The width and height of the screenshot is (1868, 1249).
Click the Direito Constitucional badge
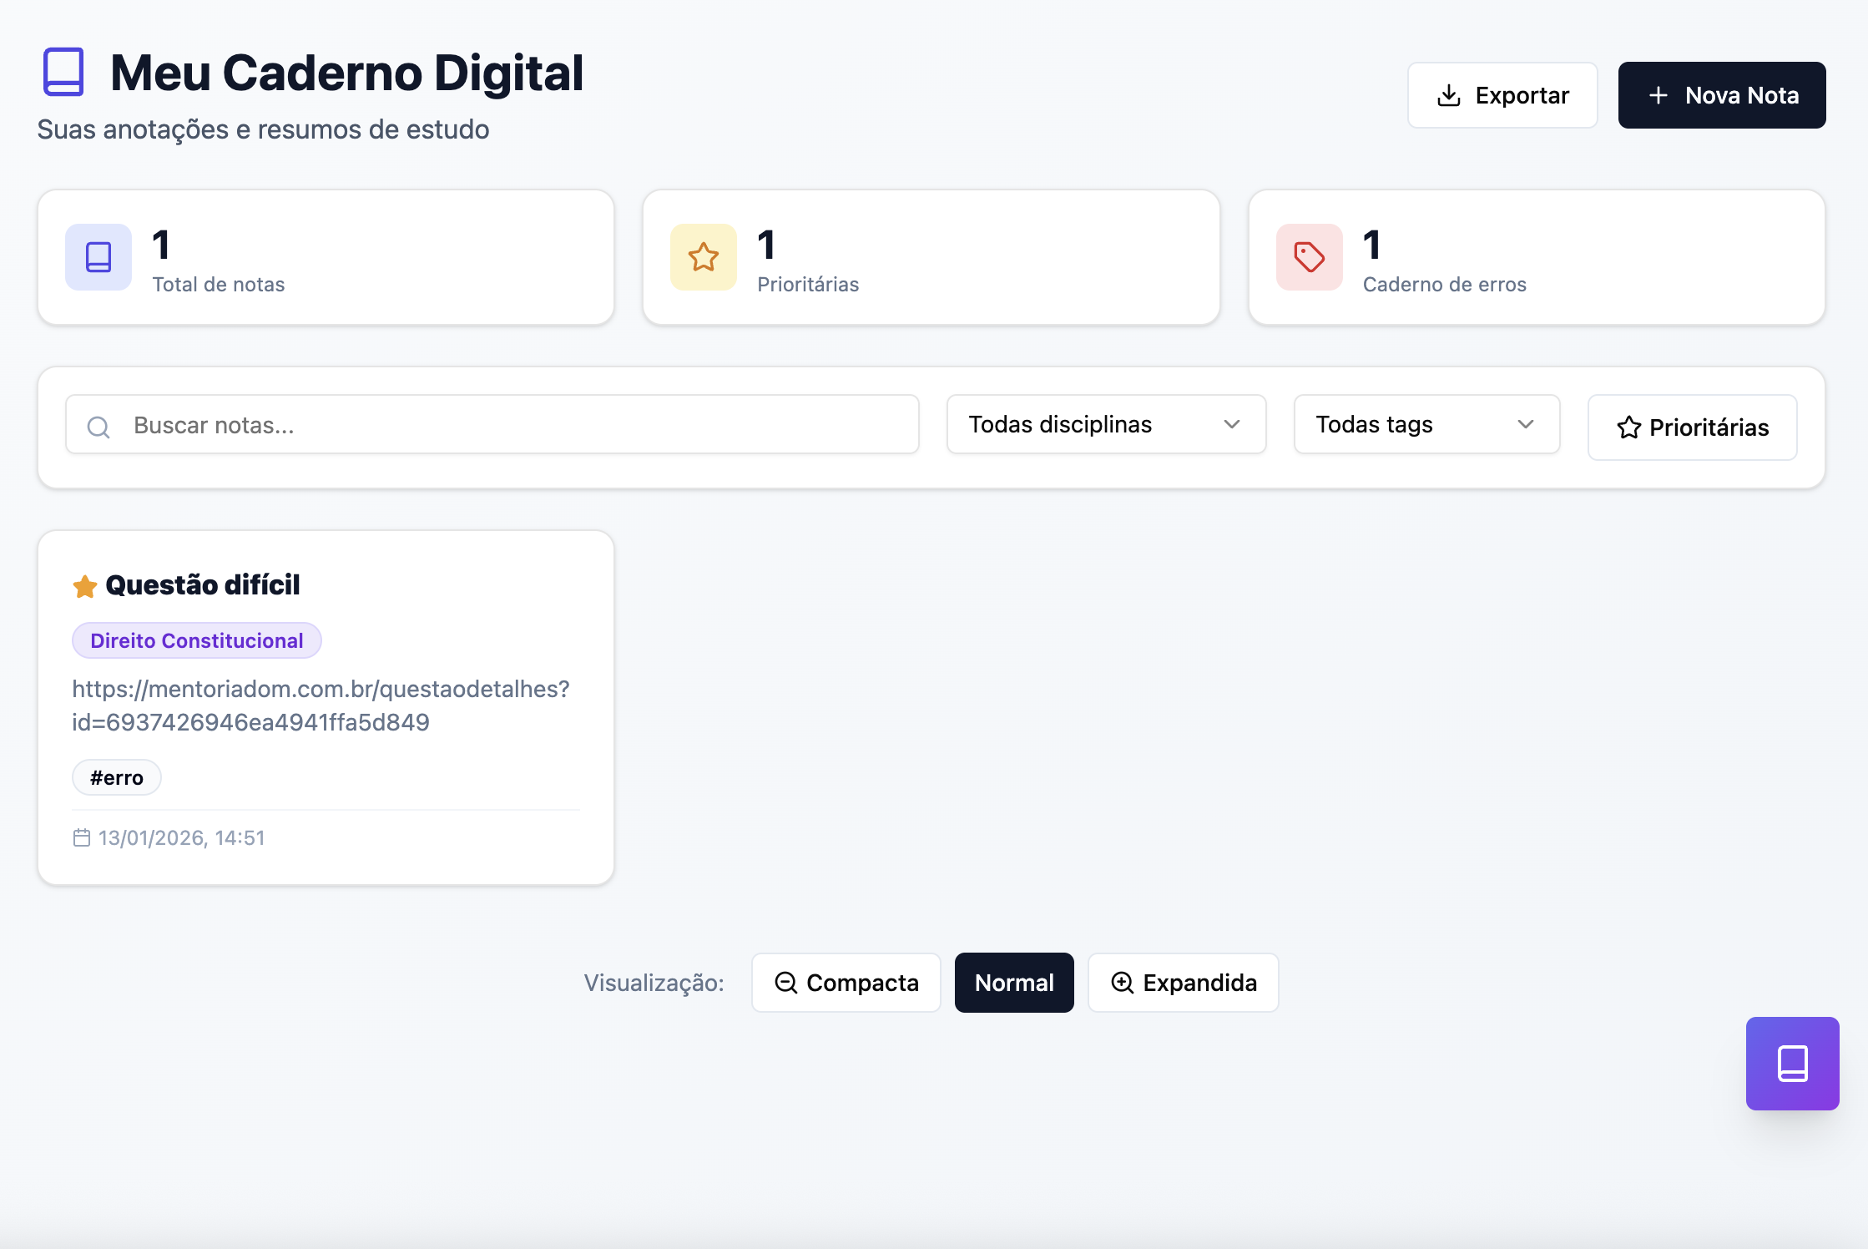[x=196, y=640]
